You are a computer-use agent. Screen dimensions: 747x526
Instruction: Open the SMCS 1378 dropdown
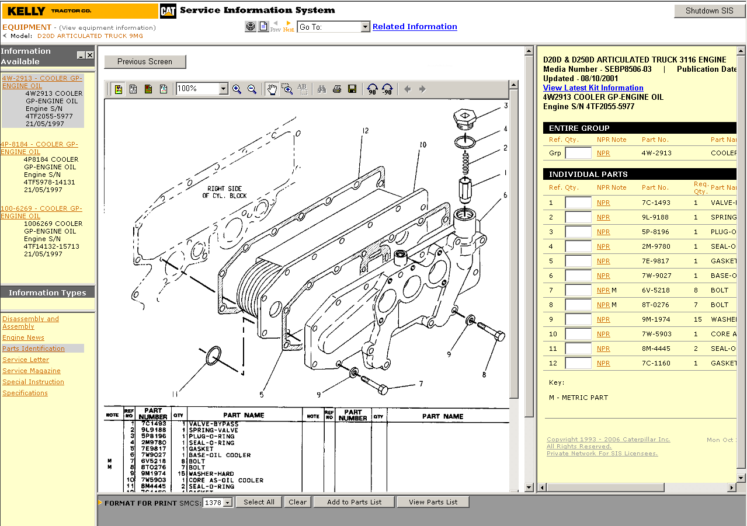(x=228, y=503)
